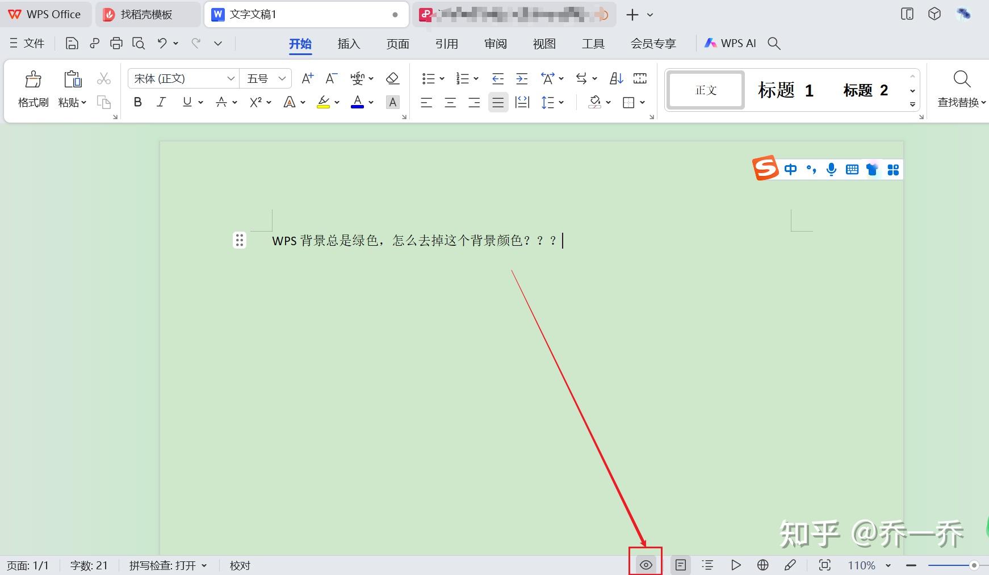Viewport: 989px width, 575px height.
Task: Click the zoom out minus button
Action: tap(911, 565)
